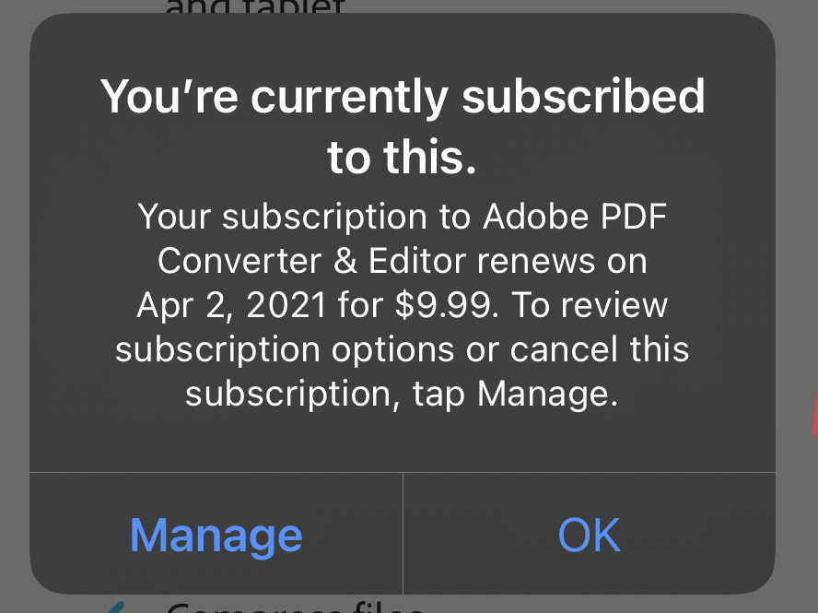Image resolution: width=818 pixels, height=613 pixels.
Task: Click the red accent element on right edge
Action: point(814,415)
